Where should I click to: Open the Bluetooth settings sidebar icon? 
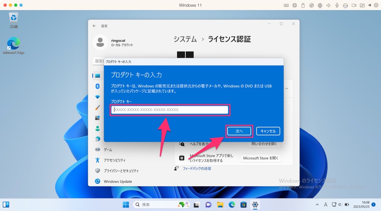click(98, 86)
